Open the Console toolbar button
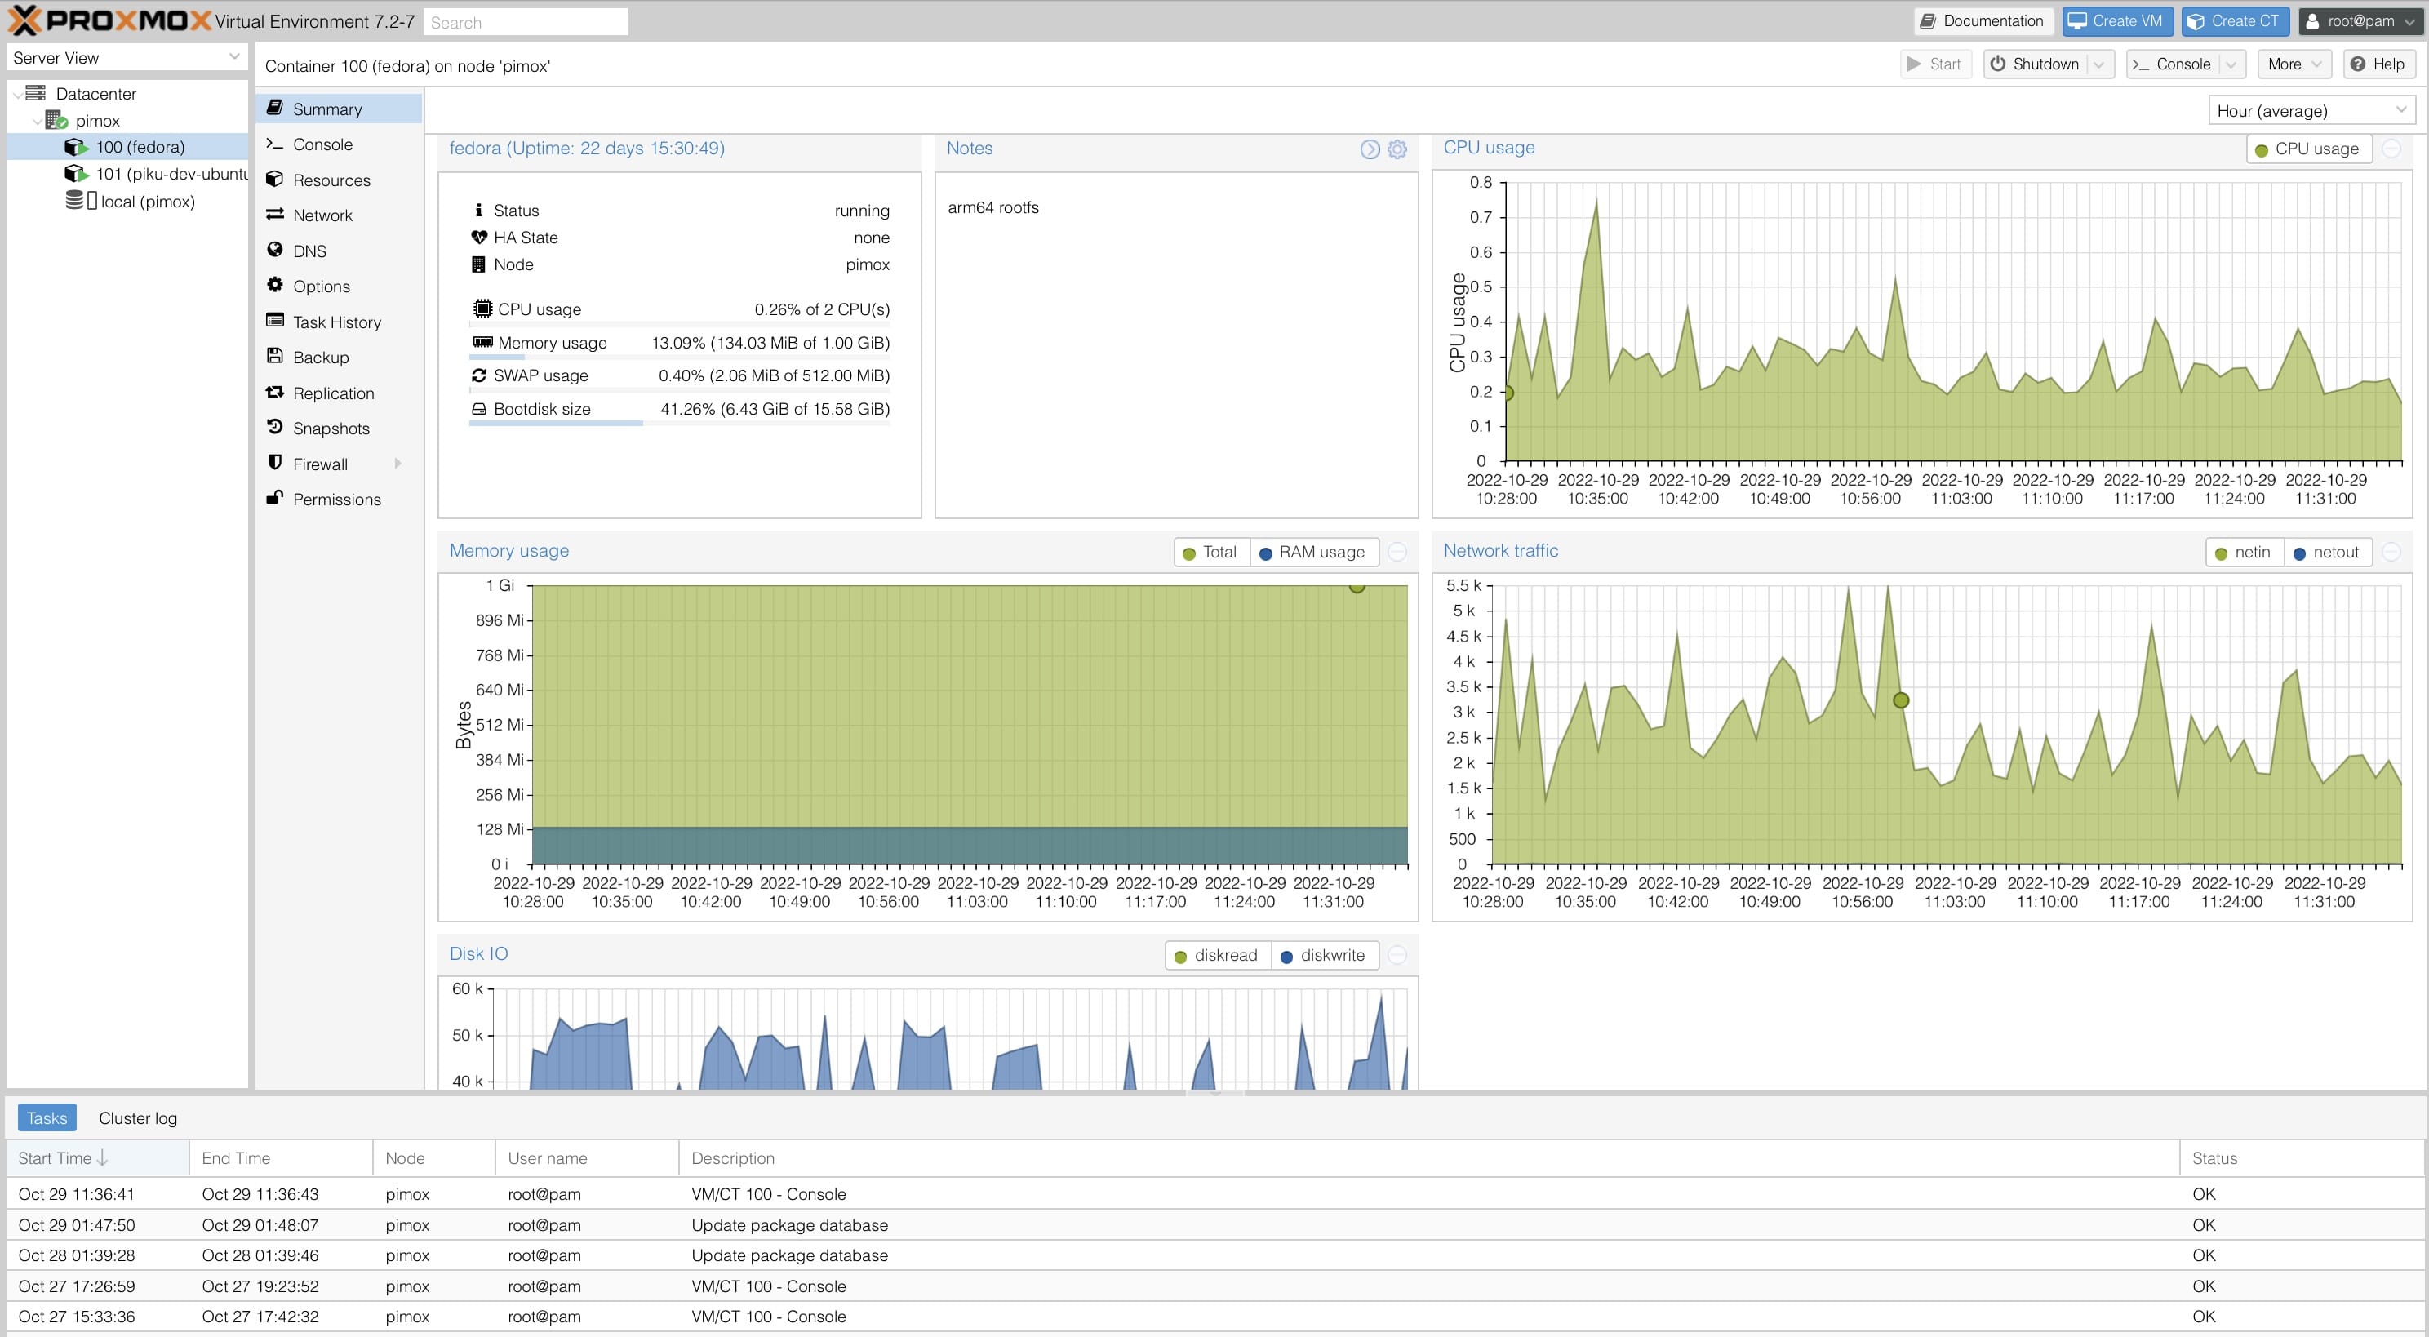 2172,64
